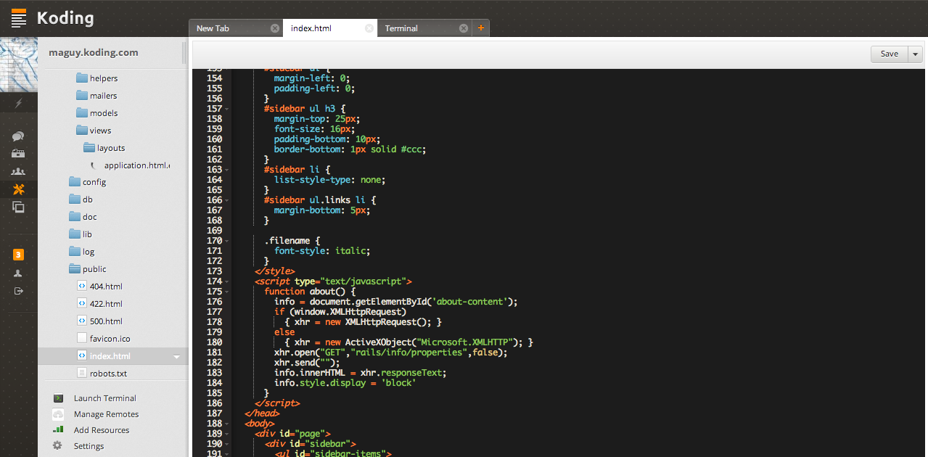Open the index.html file options chevron
This screenshot has height=457, width=928.
(x=176, y=356)
